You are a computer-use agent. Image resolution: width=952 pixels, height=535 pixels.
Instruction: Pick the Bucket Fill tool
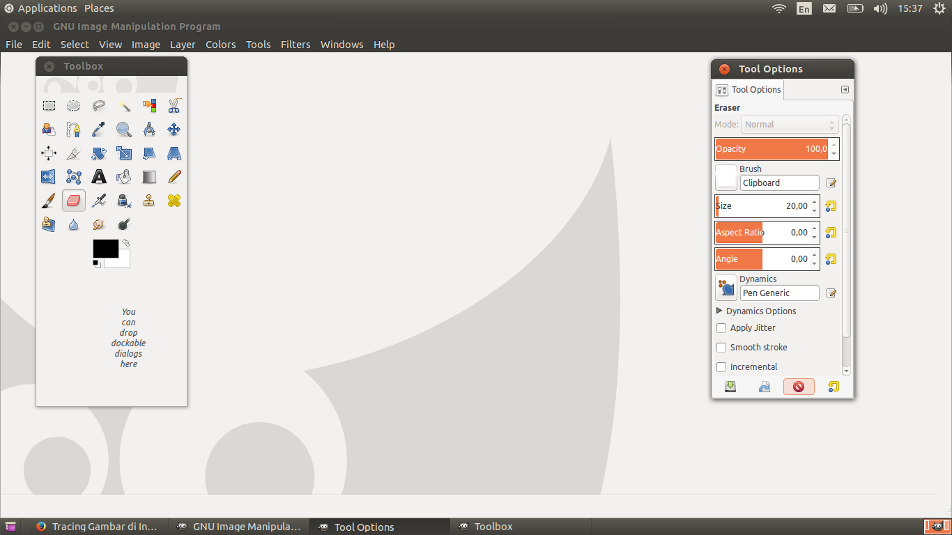[124, 177]
